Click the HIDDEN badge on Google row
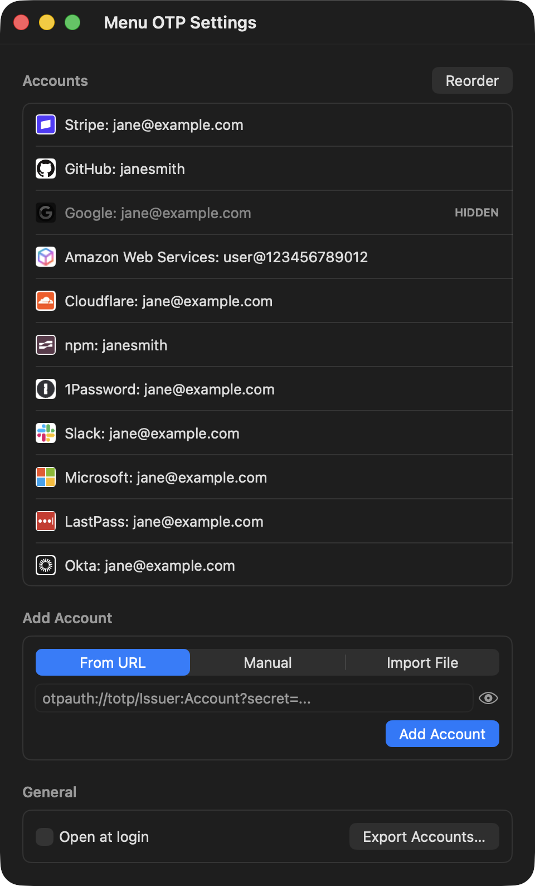This screenshot has width=535, height=886. click(476, 213)
